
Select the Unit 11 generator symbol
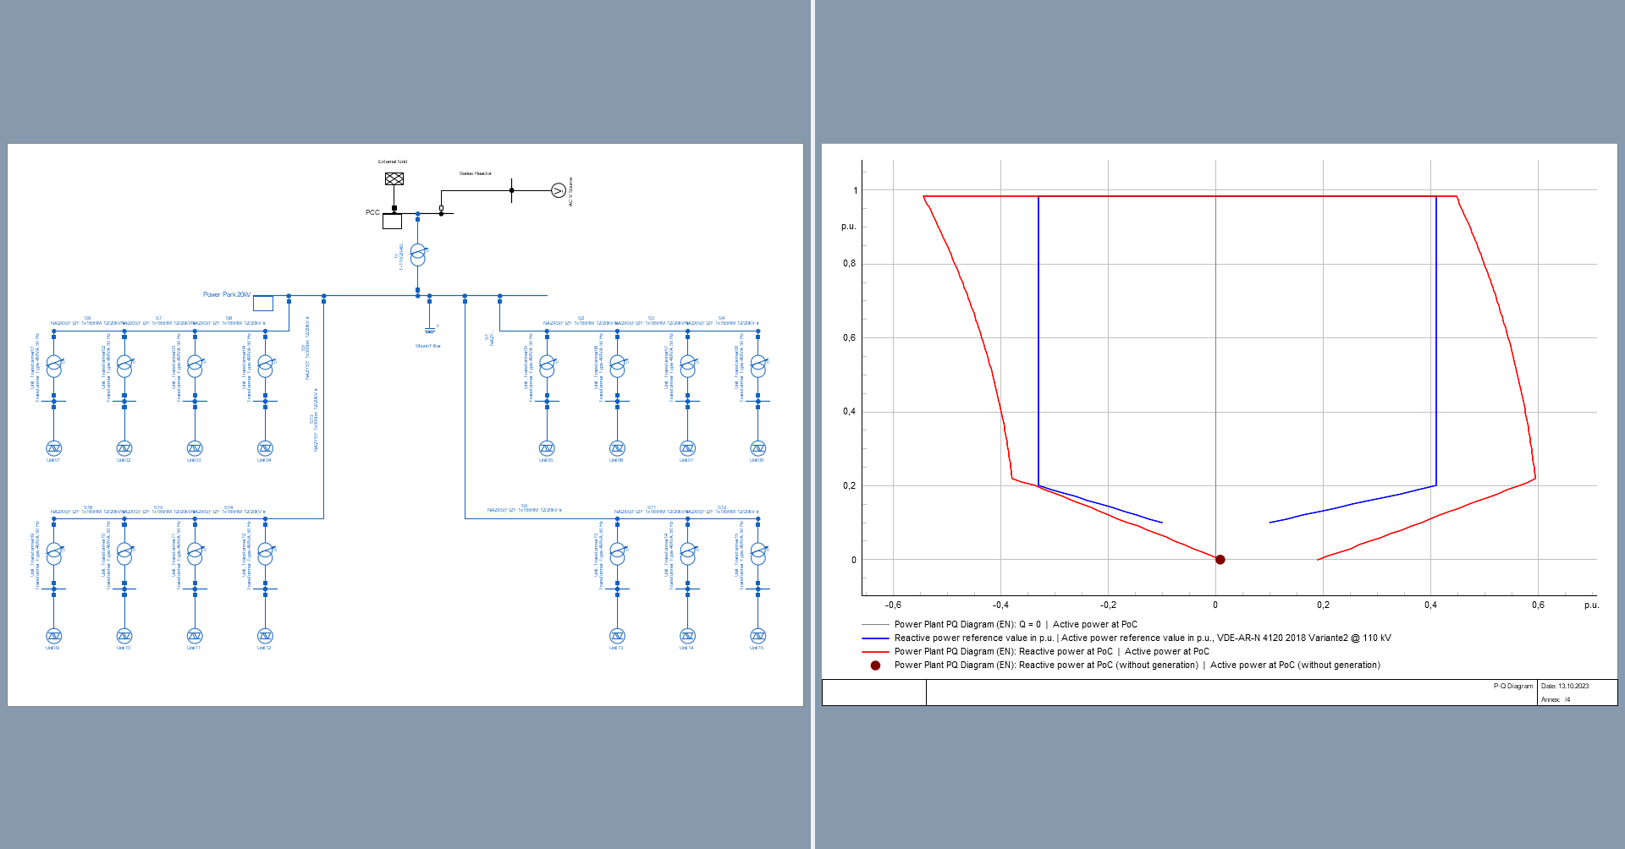(x=195, y=636)
